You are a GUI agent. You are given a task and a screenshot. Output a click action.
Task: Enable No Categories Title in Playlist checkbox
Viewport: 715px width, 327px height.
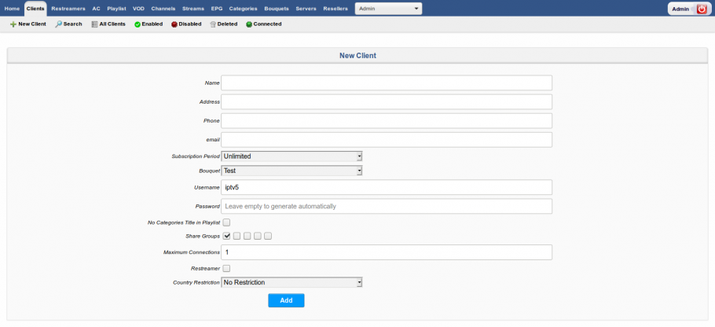[226, 222]
